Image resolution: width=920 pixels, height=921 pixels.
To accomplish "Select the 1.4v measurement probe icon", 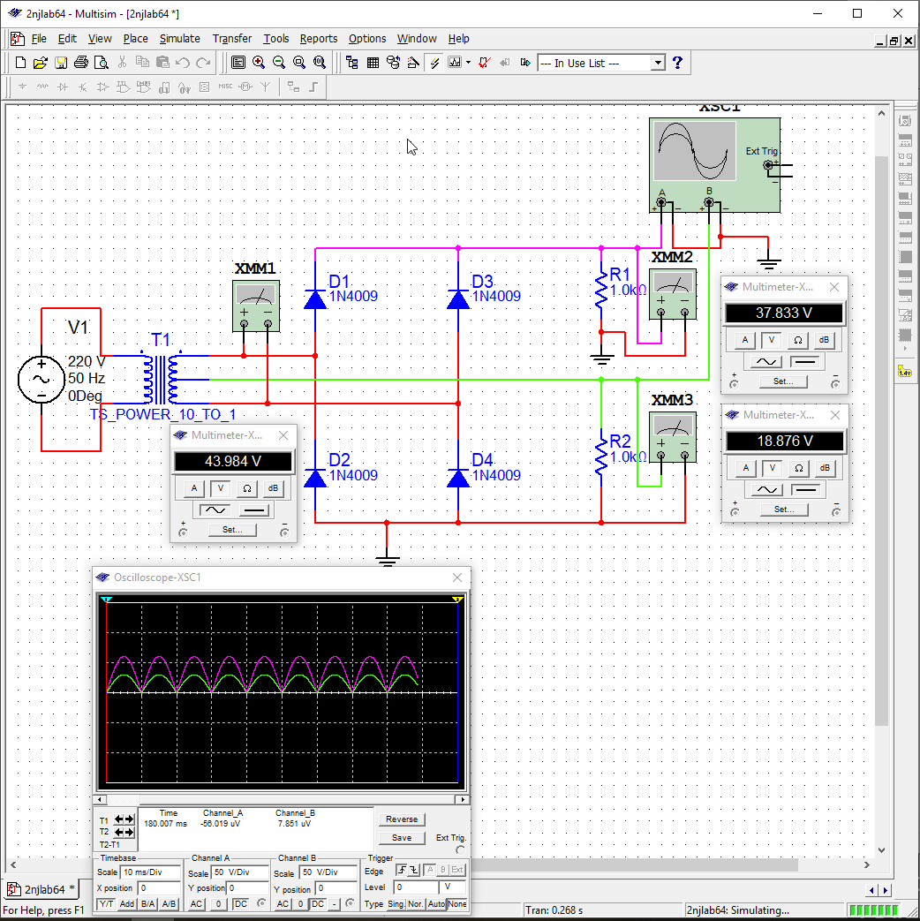I will tap(905, 373).
